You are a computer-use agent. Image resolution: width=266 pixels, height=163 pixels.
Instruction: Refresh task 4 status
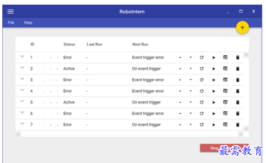click(x=202, y=91)
